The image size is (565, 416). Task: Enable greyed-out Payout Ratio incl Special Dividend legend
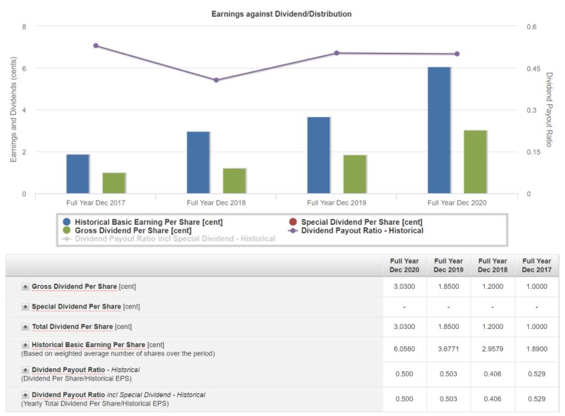tap(175, 238)
